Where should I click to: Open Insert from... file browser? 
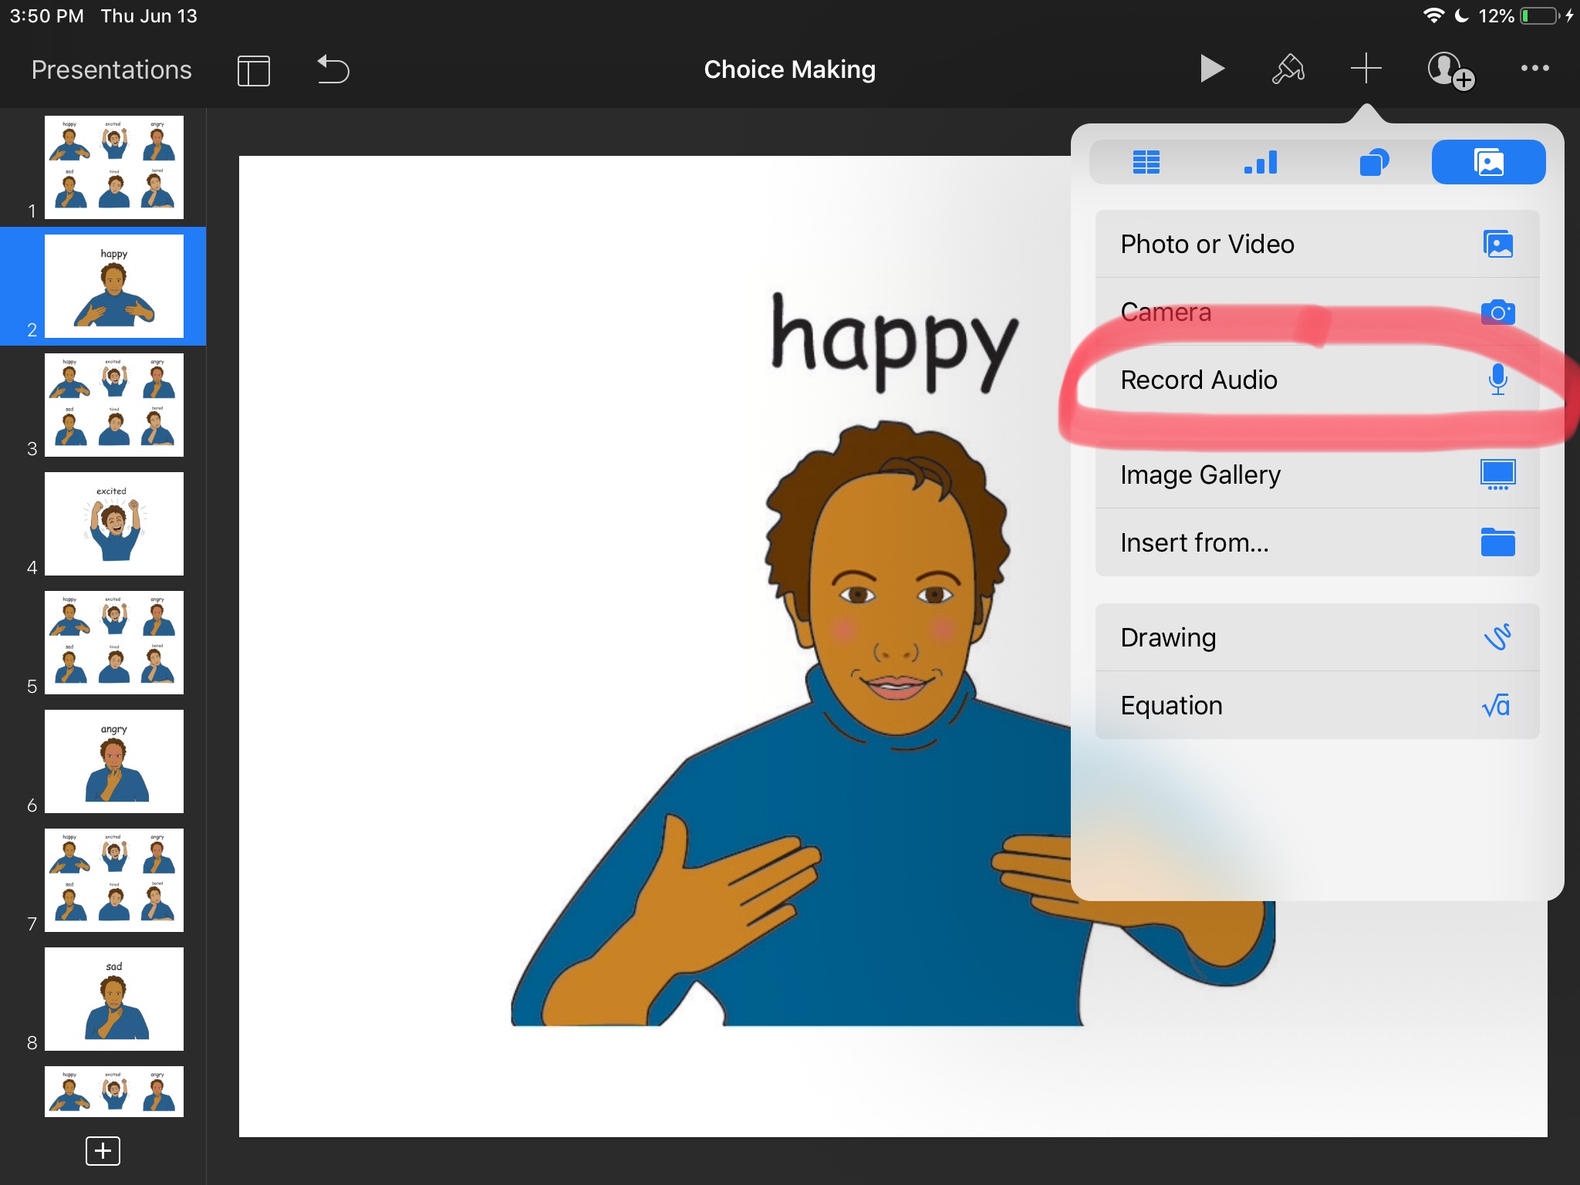1316,542
